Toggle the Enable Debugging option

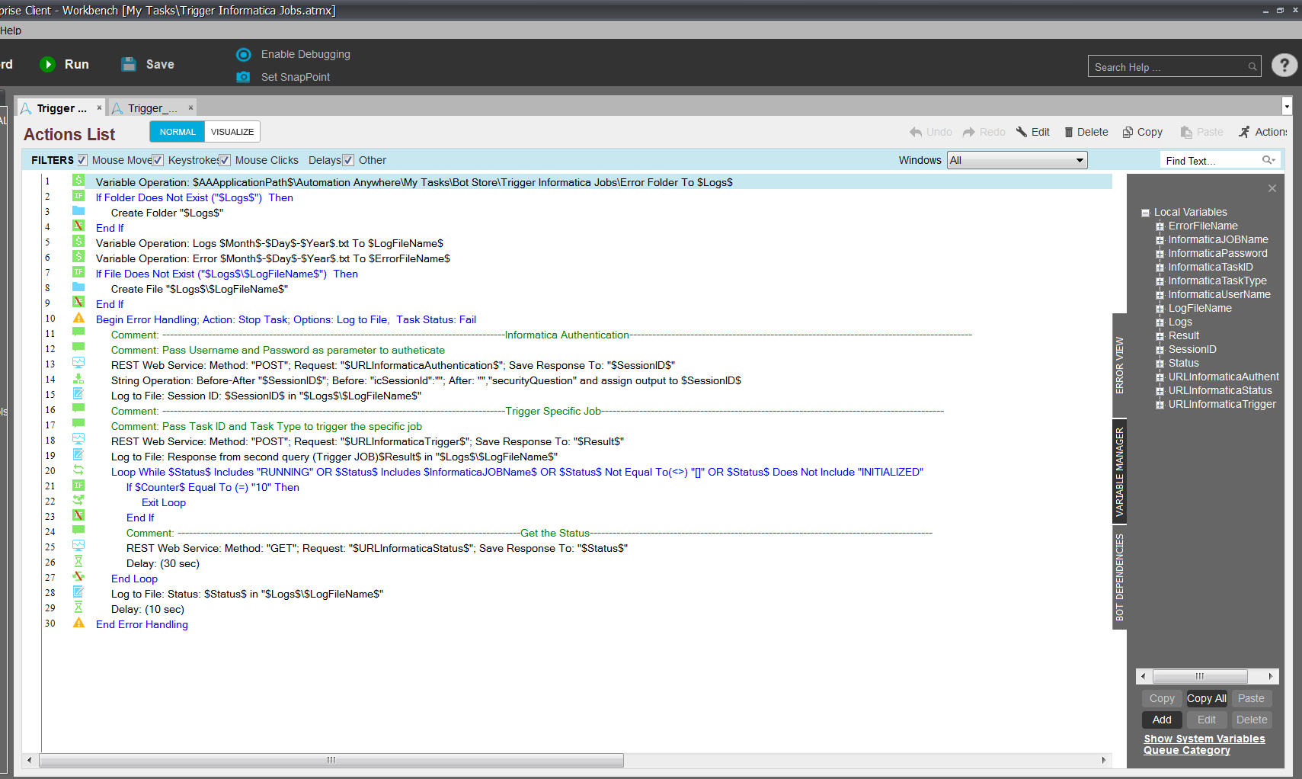[244, 55]
